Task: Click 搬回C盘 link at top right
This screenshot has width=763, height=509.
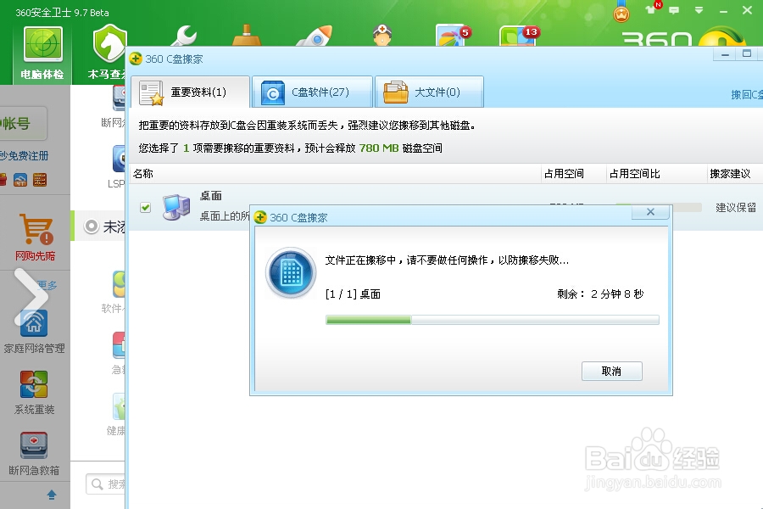Action: tap(746, 94)
